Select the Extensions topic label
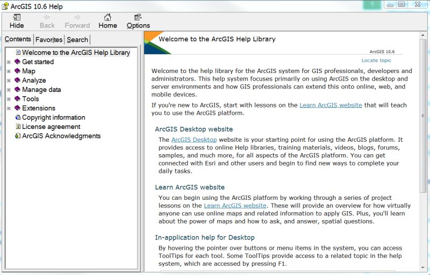 coord(39,108)
